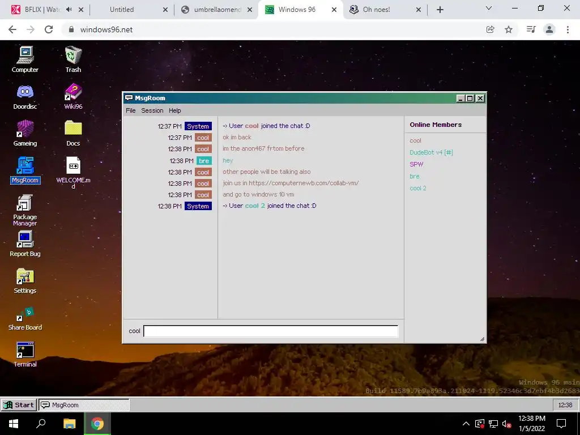The height and width of the screenshot is (435, 580).
Task: Click the Chrome icon on the taskbar
Action: coord(97,424)
